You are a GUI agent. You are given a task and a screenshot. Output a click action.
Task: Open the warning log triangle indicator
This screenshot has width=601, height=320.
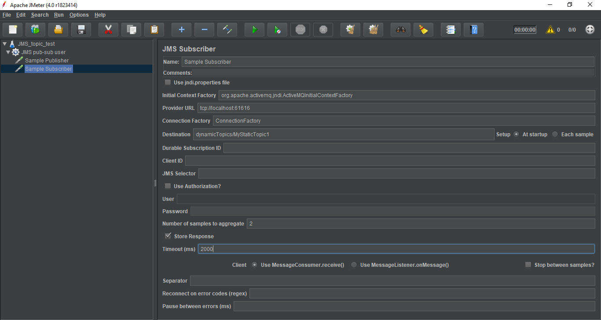(550, 30)
